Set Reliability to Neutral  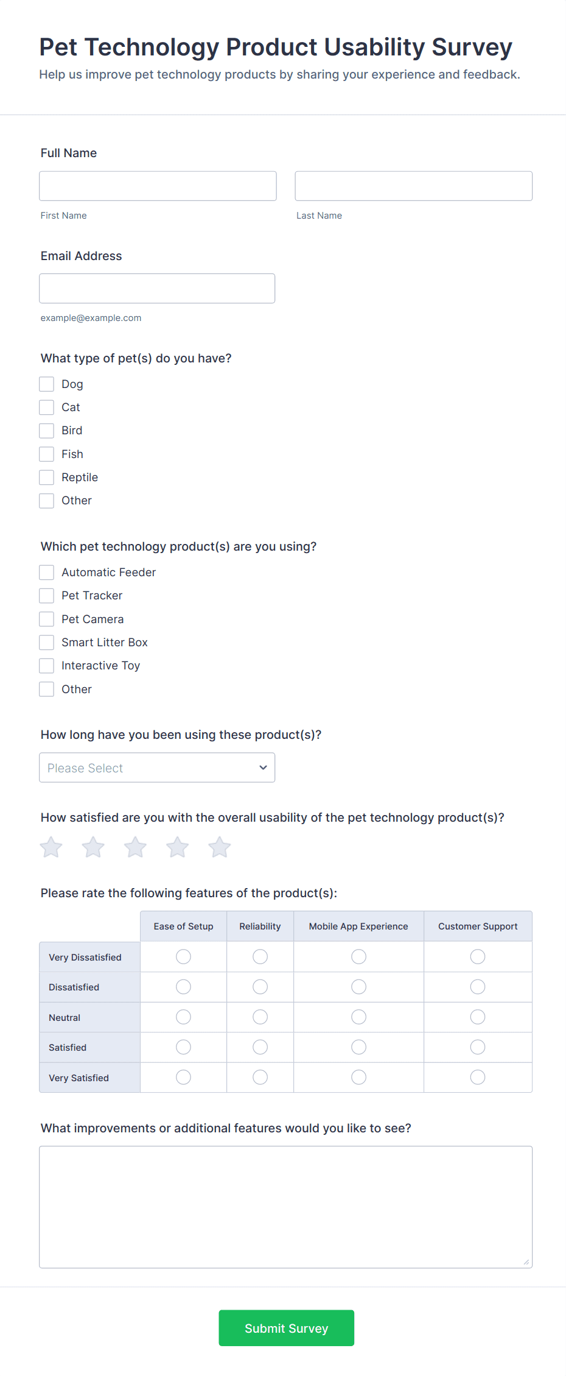click(x=260, y=1017)
